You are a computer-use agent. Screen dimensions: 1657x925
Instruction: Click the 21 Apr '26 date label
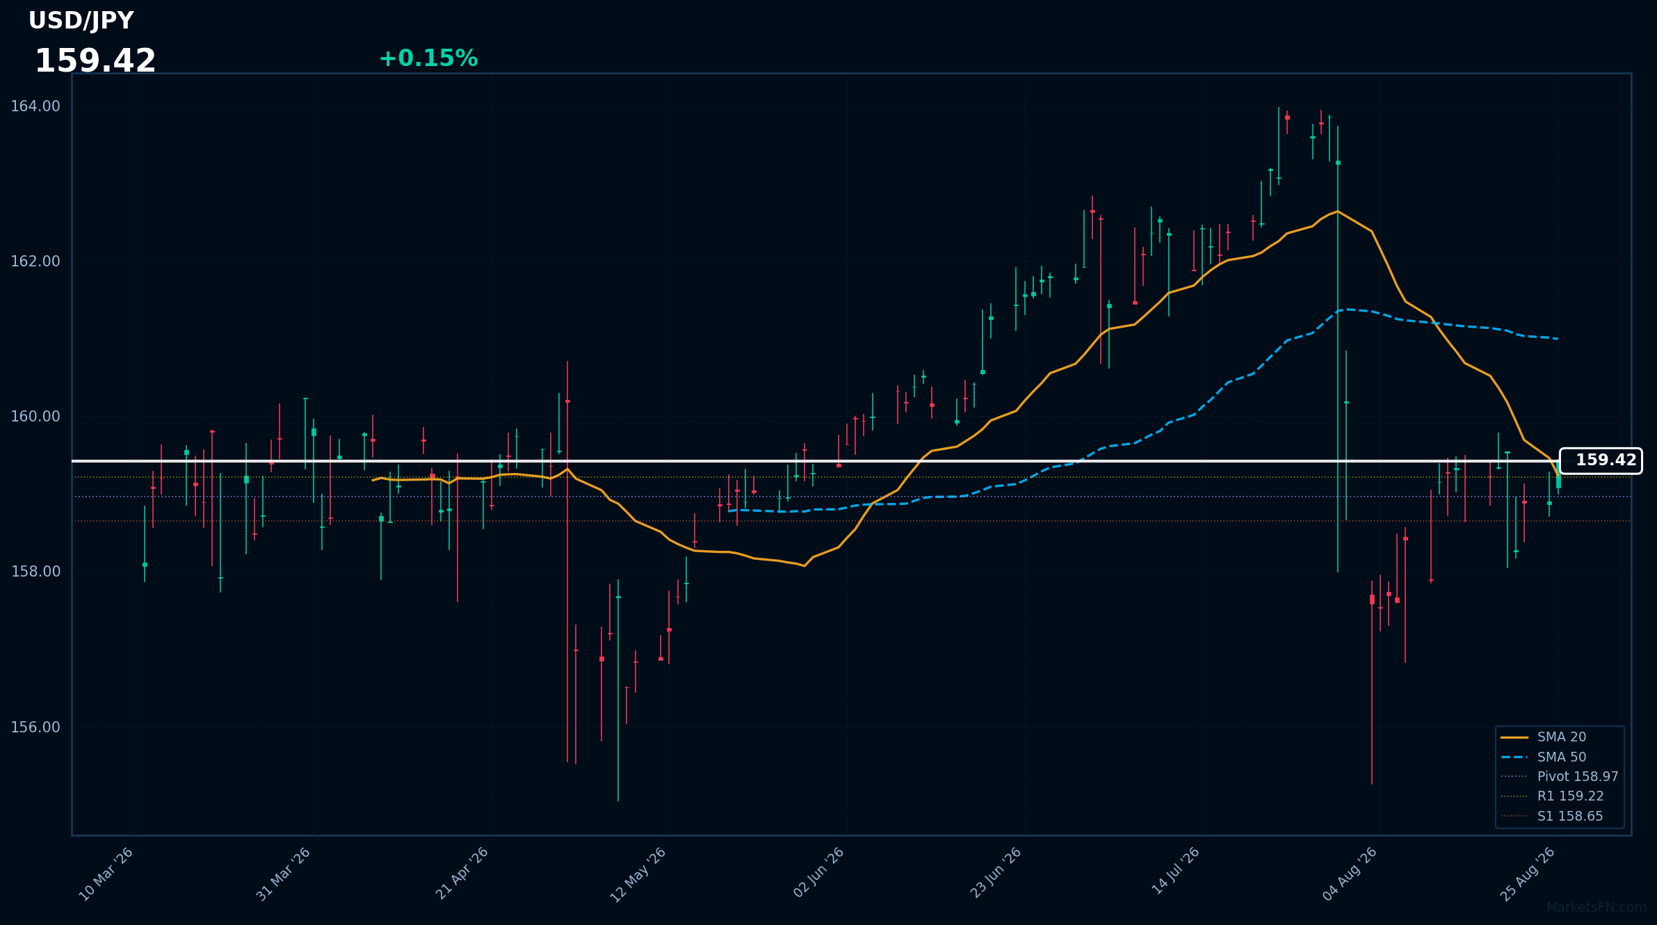[x=462, y=874]
